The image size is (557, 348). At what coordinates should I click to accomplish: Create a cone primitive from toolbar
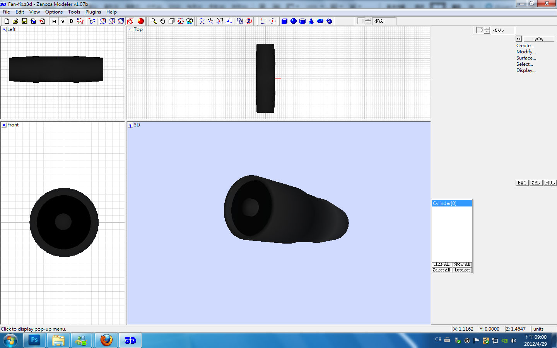point(311,21)
